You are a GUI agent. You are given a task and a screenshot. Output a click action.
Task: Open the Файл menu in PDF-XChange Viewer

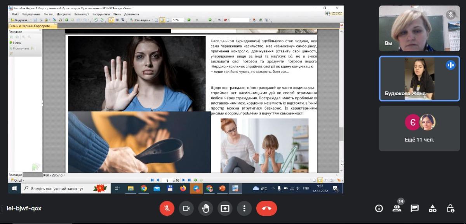(x=15, y=14)
